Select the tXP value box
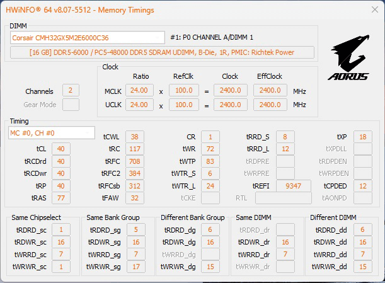 [x=362, y=137]
